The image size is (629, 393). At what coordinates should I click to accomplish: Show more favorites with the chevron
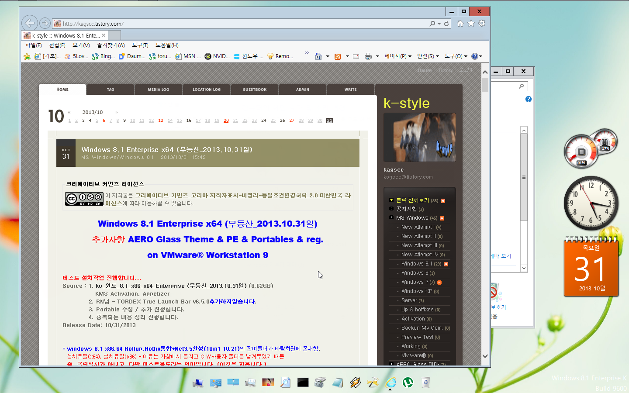pos(307,53)
